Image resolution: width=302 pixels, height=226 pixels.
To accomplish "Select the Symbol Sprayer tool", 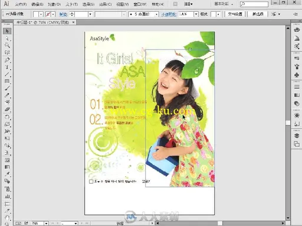I will pos(7,189).
